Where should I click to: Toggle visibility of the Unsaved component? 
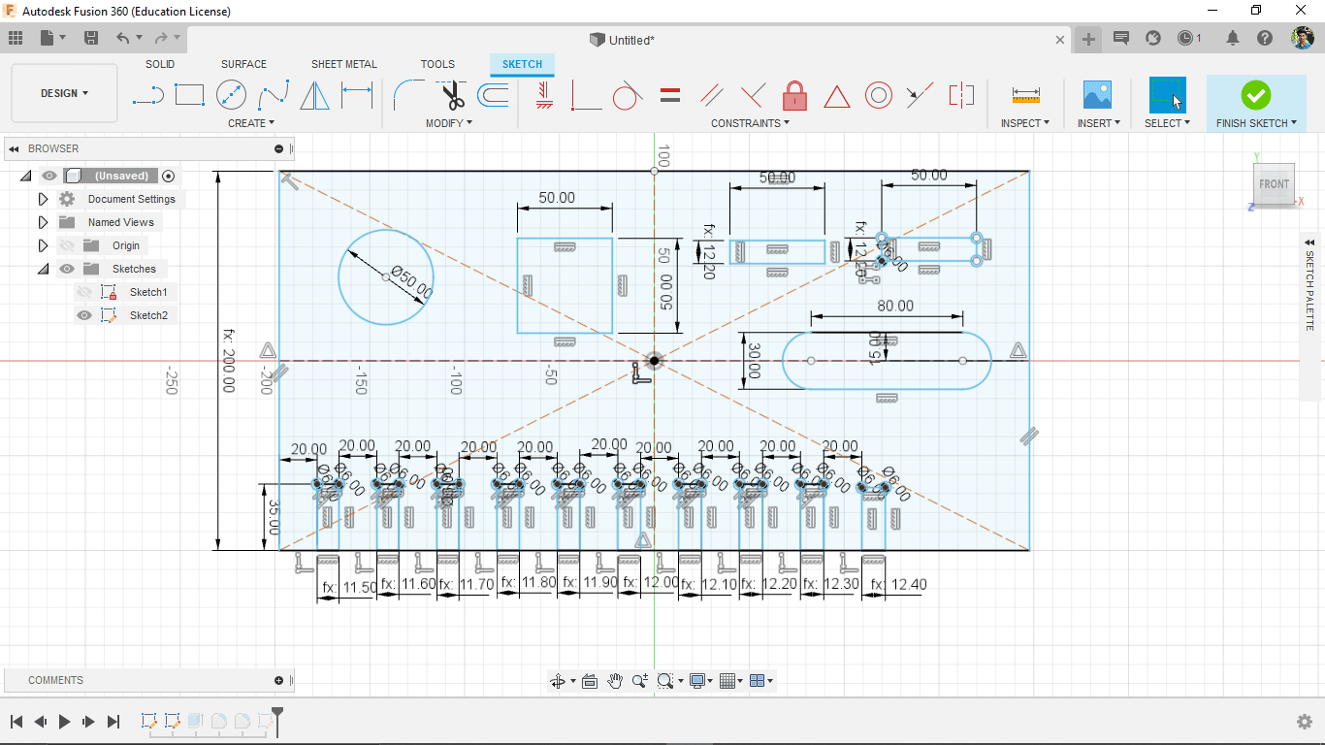[x=49, y=176]
